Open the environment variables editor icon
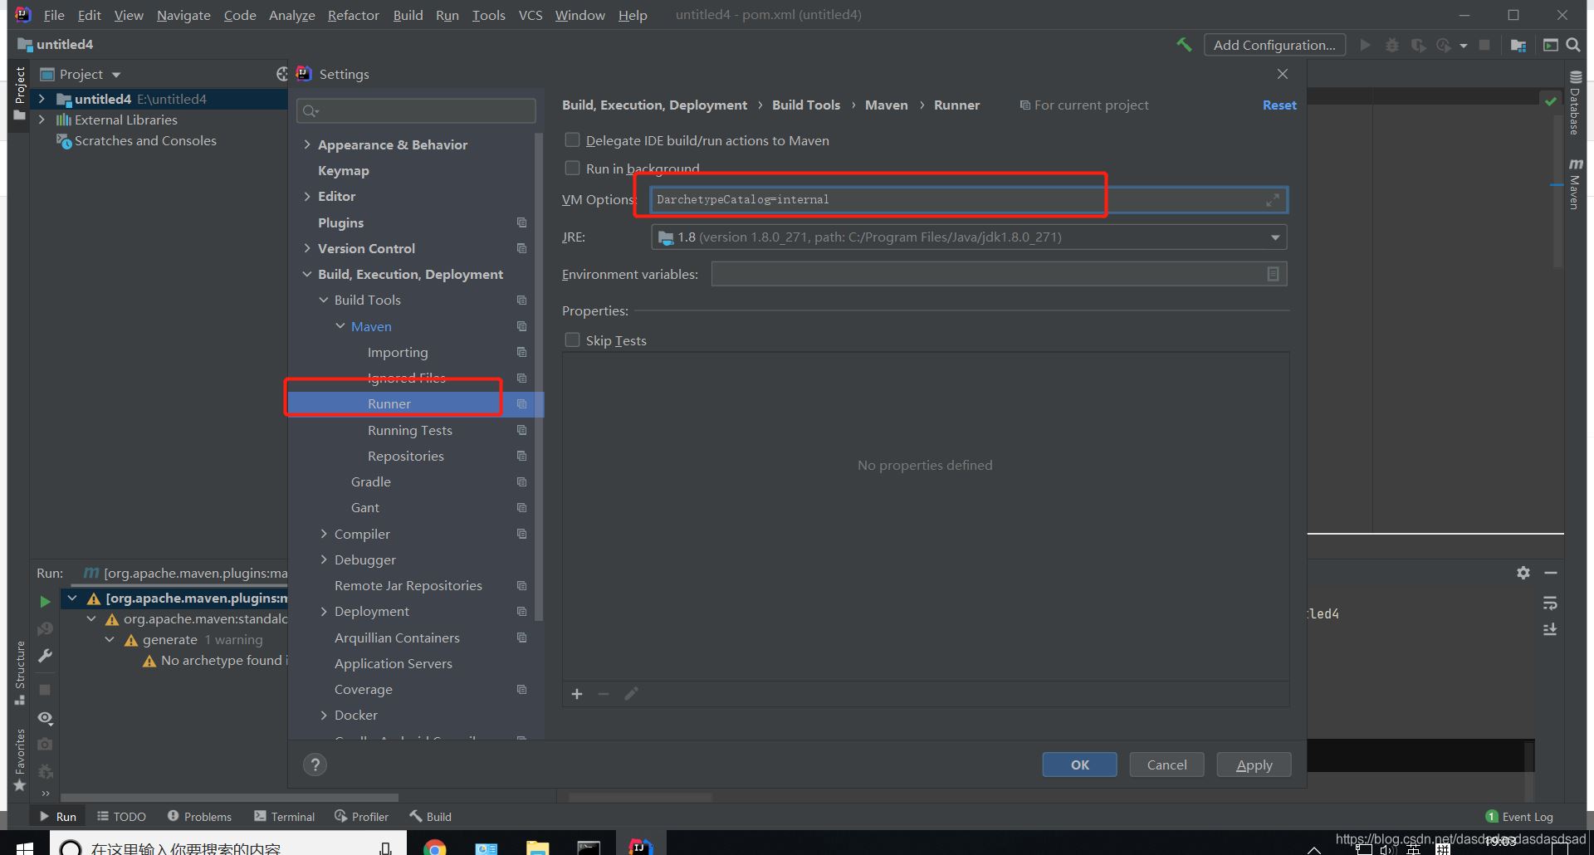Screen dimensions: 1594x855 pyautogui.click(x=1273, y=274)
